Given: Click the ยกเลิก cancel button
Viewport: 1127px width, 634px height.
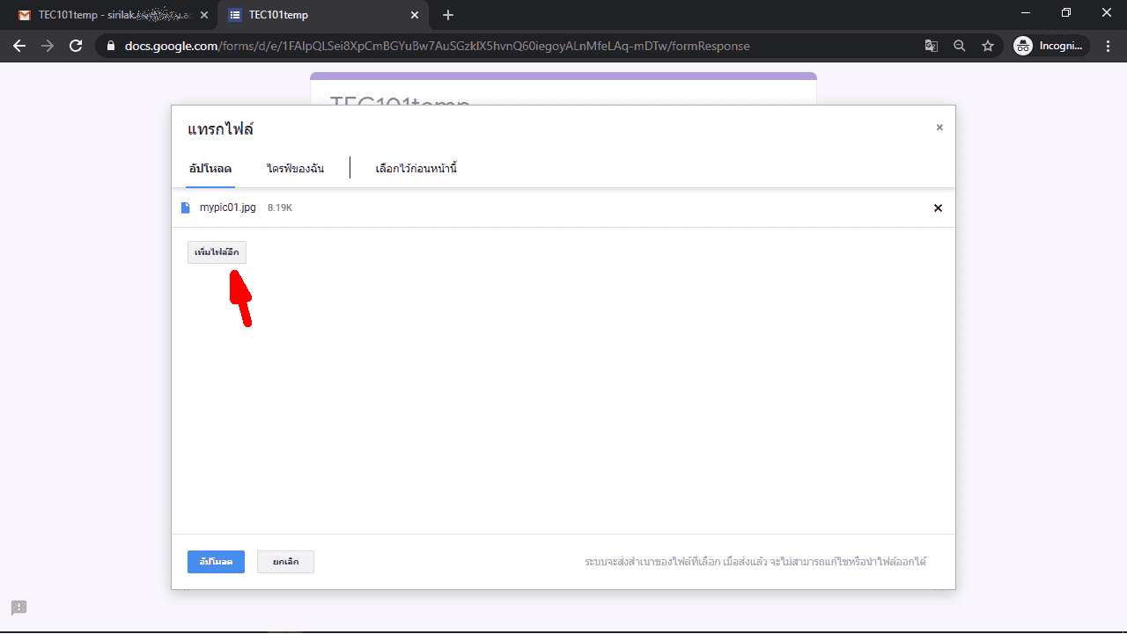Looking at the screenshot, I should tap(285, 562).
